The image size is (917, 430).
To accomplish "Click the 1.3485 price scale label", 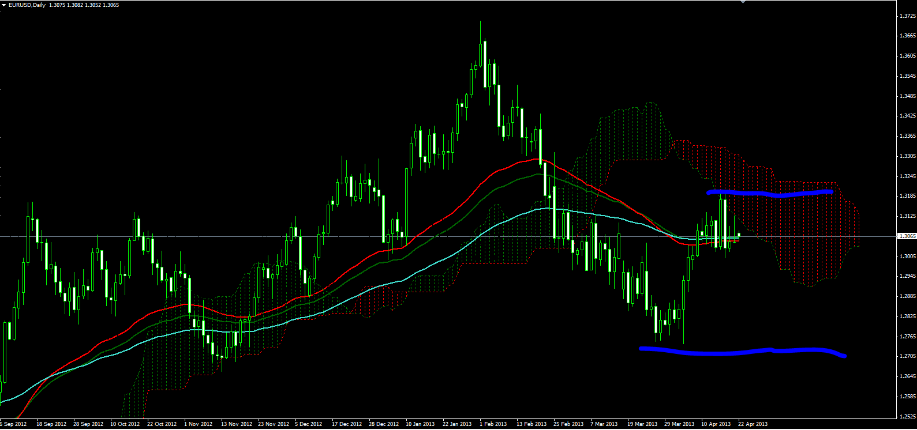I will click(908, 96).
